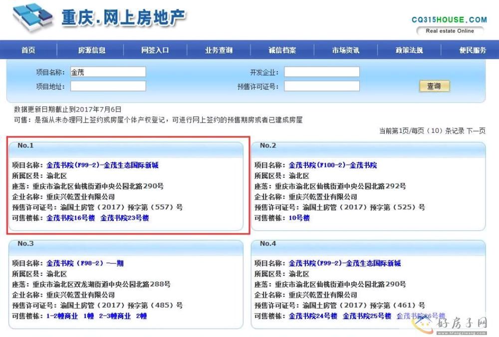Open the 诚信档案 navigation item

coord(282,50)
